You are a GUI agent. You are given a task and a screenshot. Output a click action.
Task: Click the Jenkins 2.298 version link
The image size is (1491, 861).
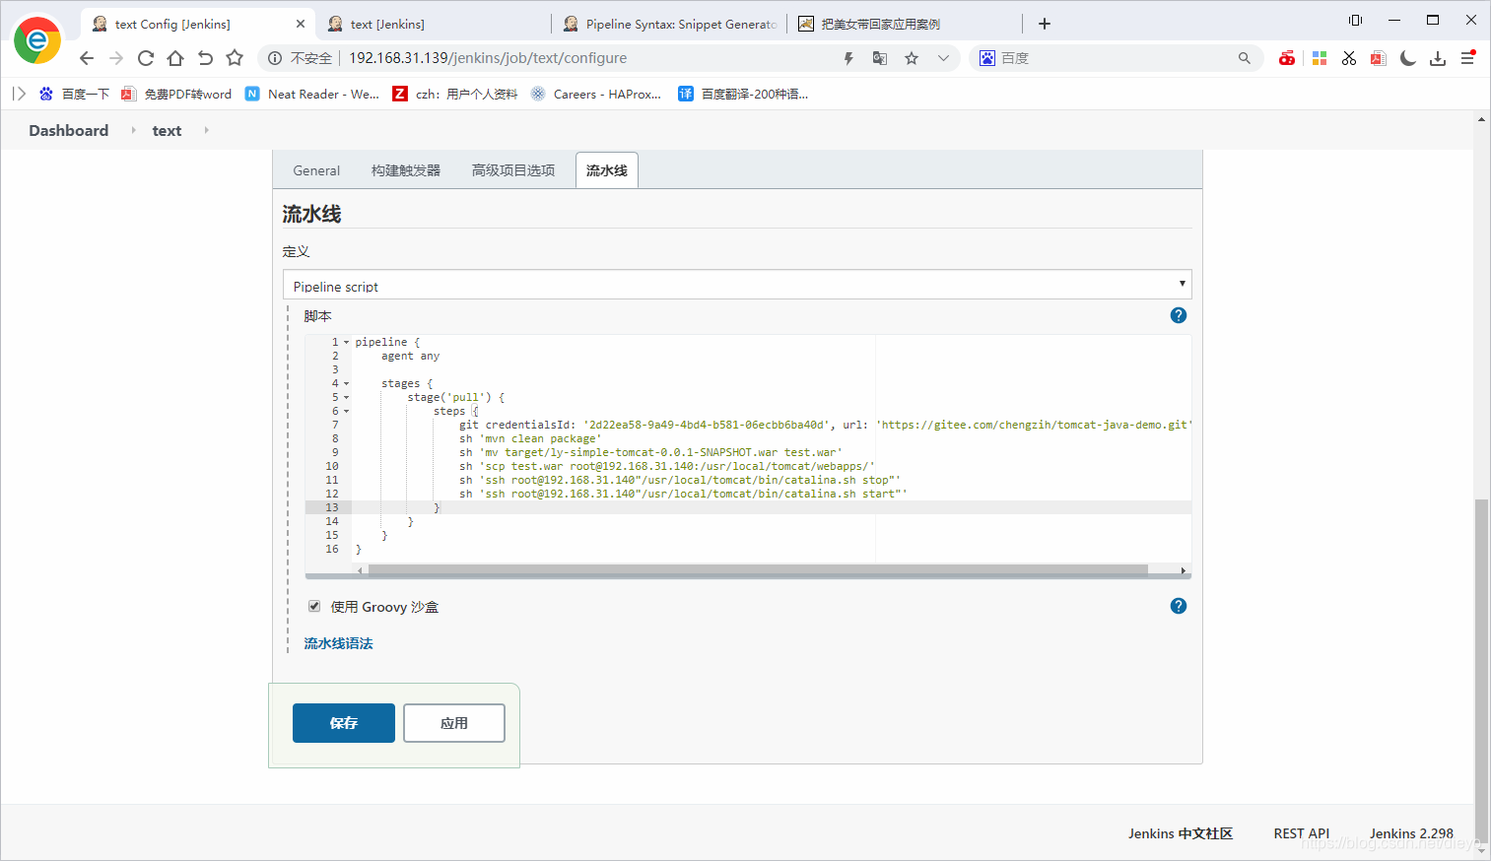pos(1411,833)
